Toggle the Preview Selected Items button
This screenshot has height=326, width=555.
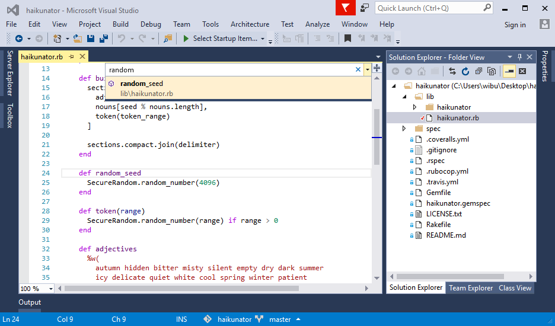coord(509,71)
